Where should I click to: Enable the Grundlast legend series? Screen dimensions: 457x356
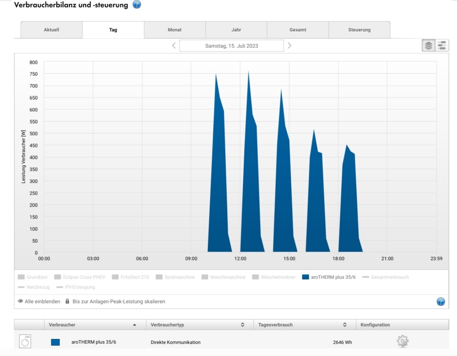pos(33,277)
